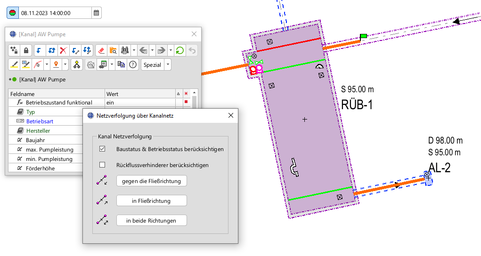Image resolution: width=481 pixels, height=256 pixels.
Task: Uncheck Baustatus & Betriebsstatus berücksichtigen checkbox
Action: click(102, 149)
